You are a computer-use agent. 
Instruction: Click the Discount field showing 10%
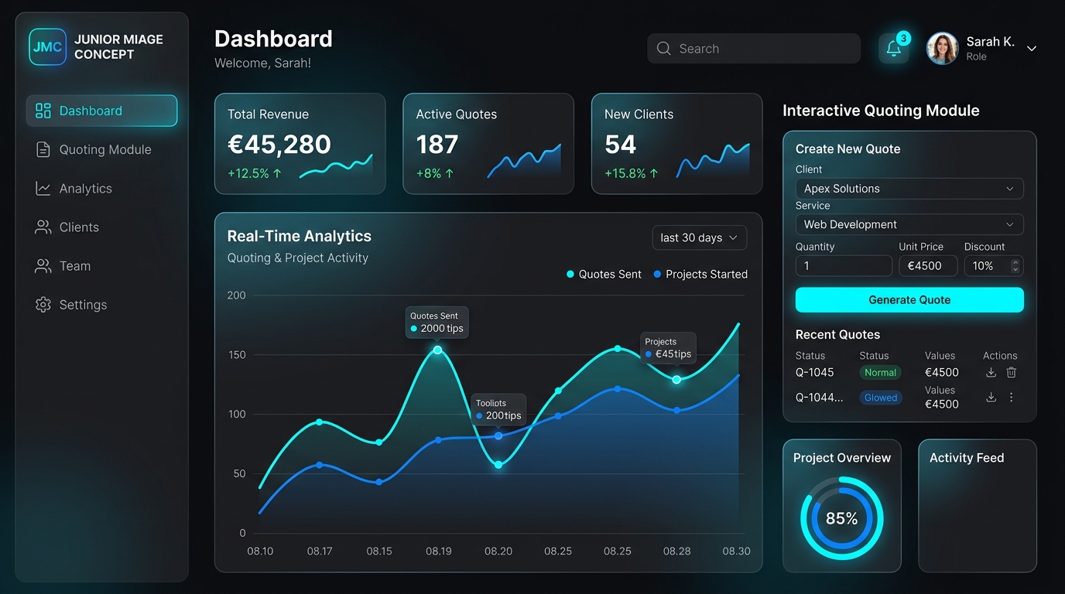click(994, 266)
